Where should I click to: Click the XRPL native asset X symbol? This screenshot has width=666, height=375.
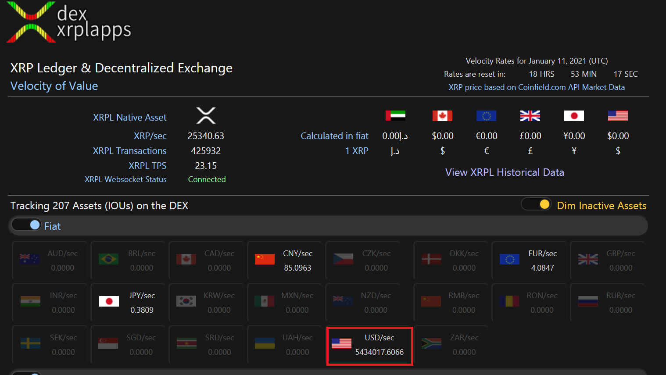205,115
